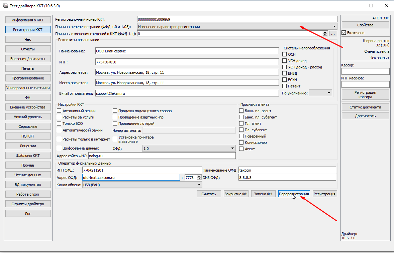Click the 'Допечатать' button
The height and width of the screenshot is (253, 394).
click(x=365, y=116)
